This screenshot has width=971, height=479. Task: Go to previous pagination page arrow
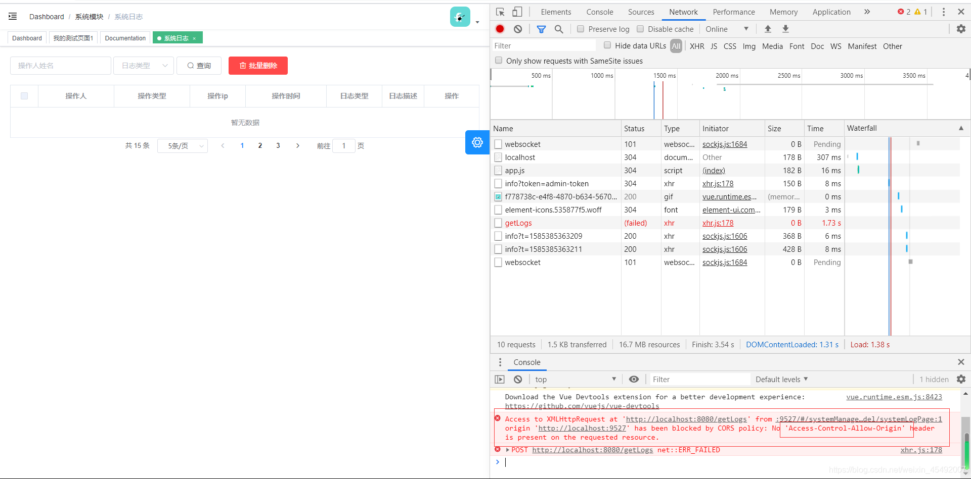click(223, 146)
